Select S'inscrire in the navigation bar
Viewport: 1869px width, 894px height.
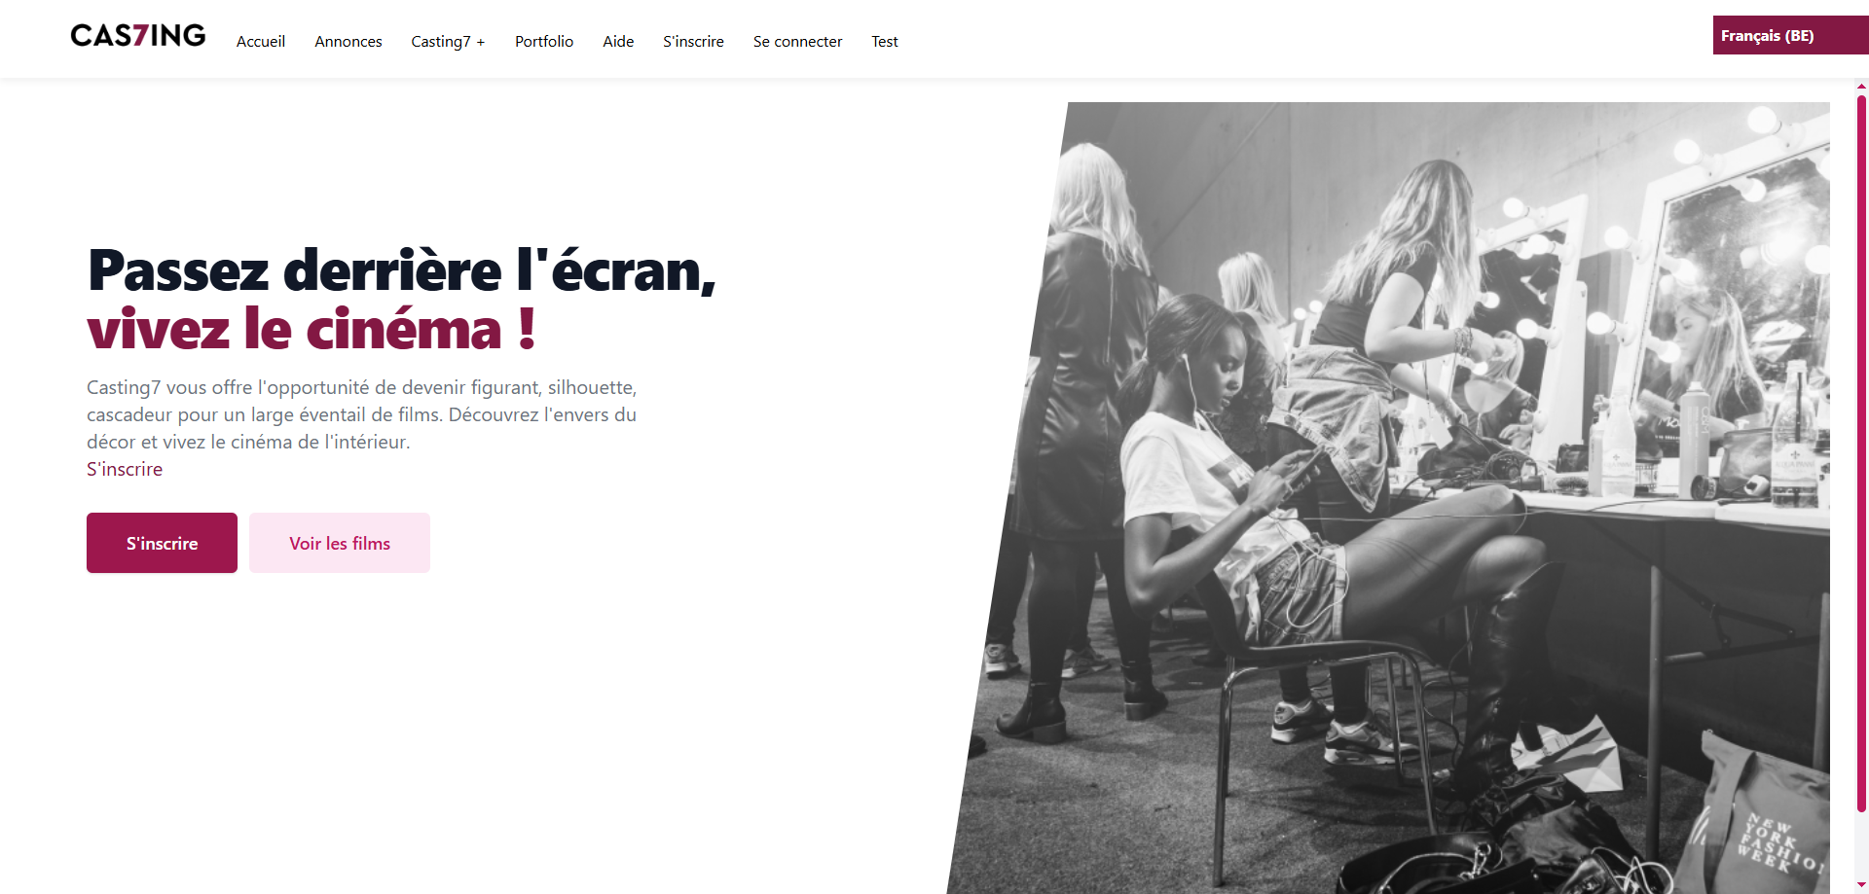tap(693, 41)
